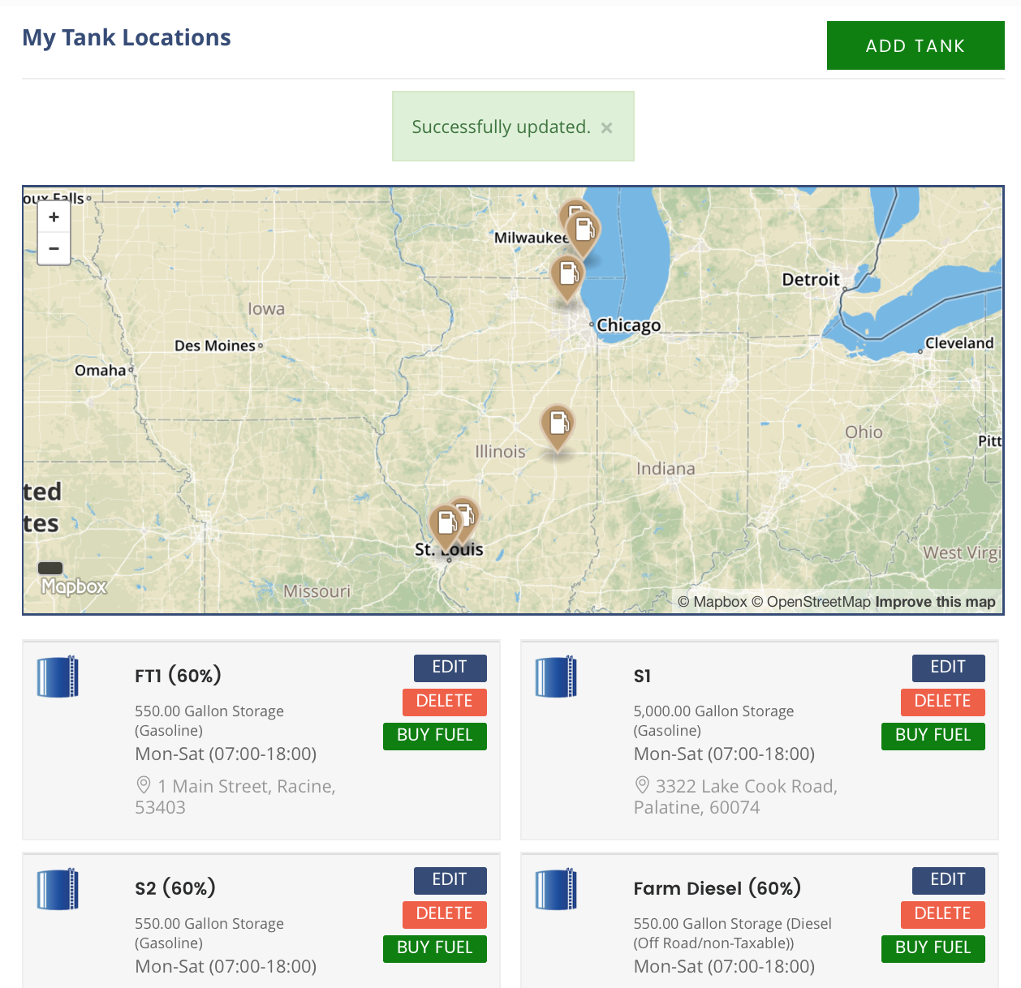This screenshot has height=988, width=1021.
Task: Delete the FT1 tank
Action: [444, 702]
